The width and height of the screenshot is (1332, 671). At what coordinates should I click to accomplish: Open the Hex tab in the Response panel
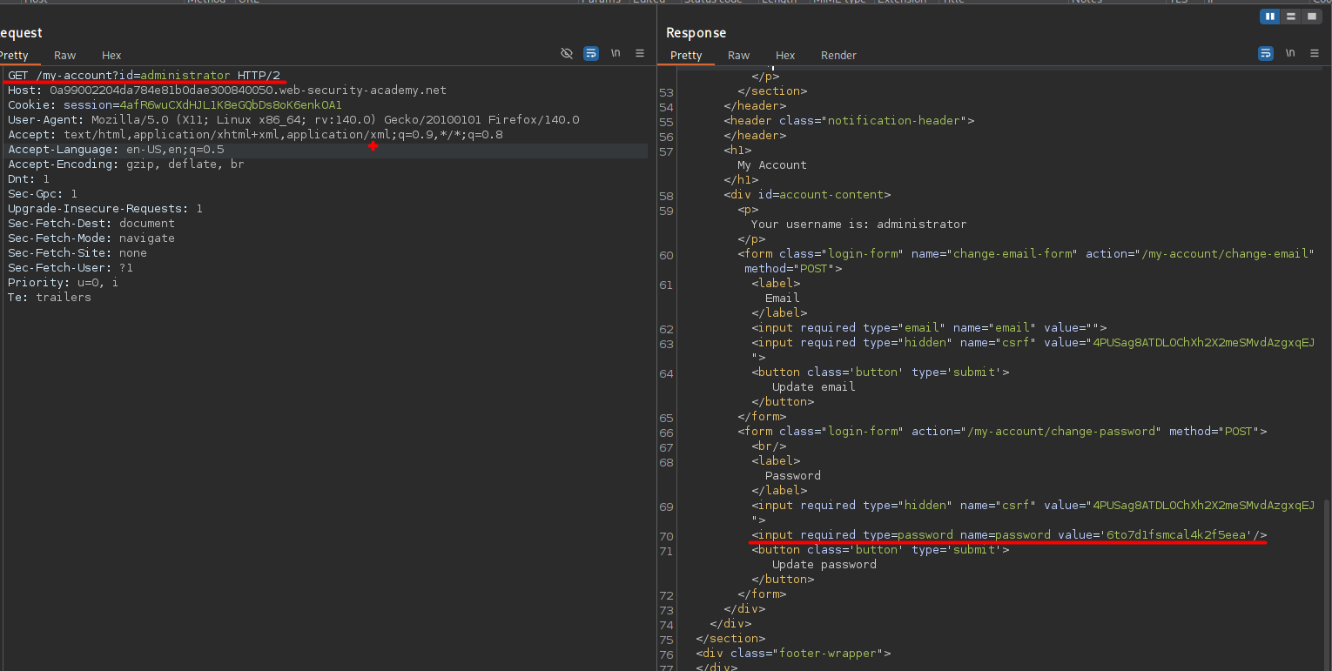[x=785, y=55]
